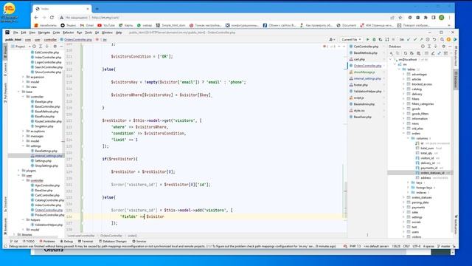Open the Problems tool window

pos(47,242)
